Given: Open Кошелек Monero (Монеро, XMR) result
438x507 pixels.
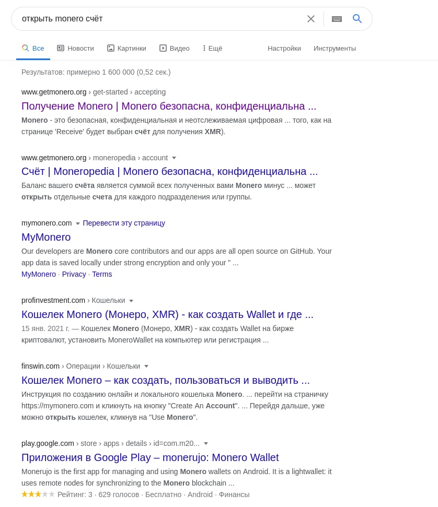Looking at the screenshot, I should click(x=167, y=314).
